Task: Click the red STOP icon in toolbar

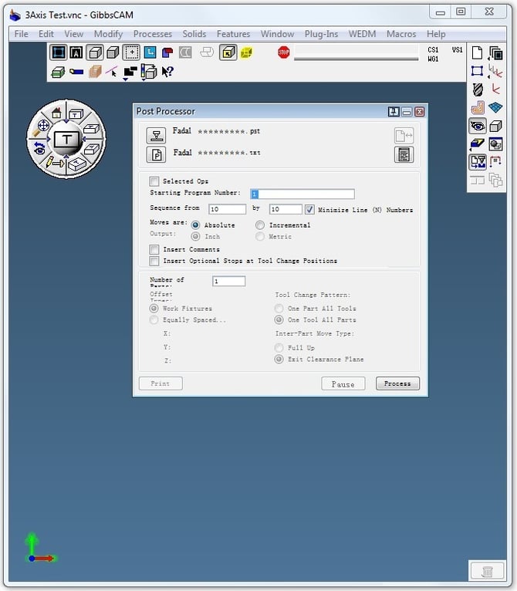Action: coord(283,52)
